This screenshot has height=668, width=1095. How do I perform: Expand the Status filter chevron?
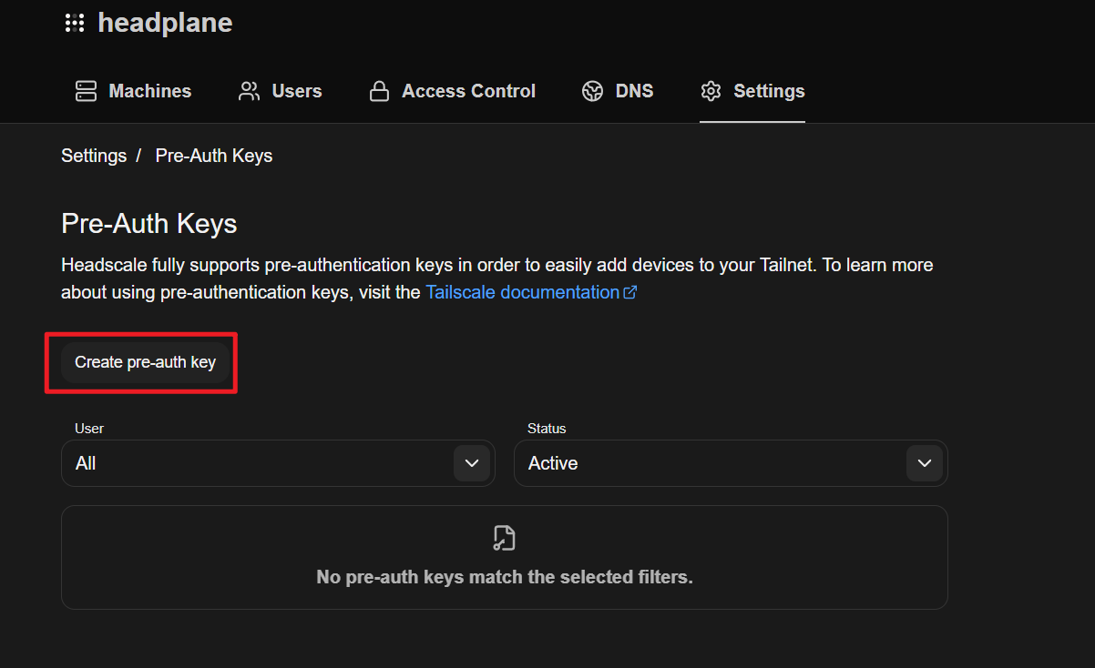click(x=924, y=463)
